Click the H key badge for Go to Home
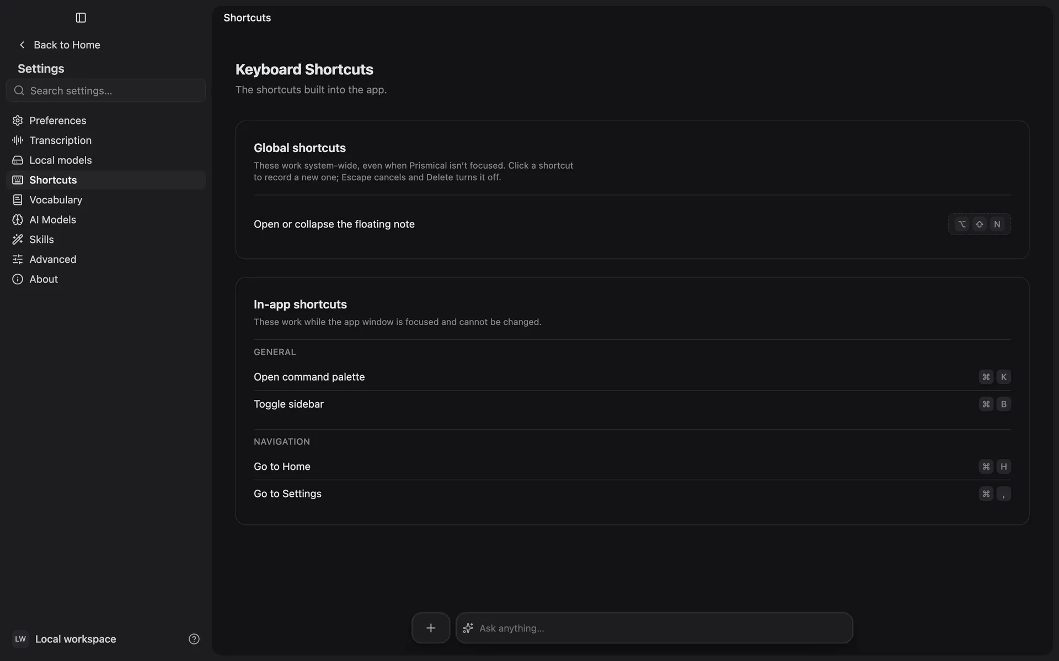The image size is (1059, 661). (x=1003, y=467)
